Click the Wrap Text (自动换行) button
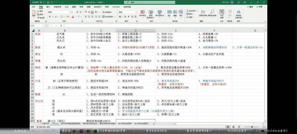The image size is (297, 134). (x=107, y=12)
